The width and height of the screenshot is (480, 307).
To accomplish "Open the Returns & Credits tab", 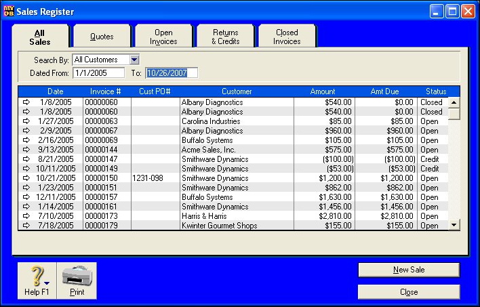I will [226, 37].
